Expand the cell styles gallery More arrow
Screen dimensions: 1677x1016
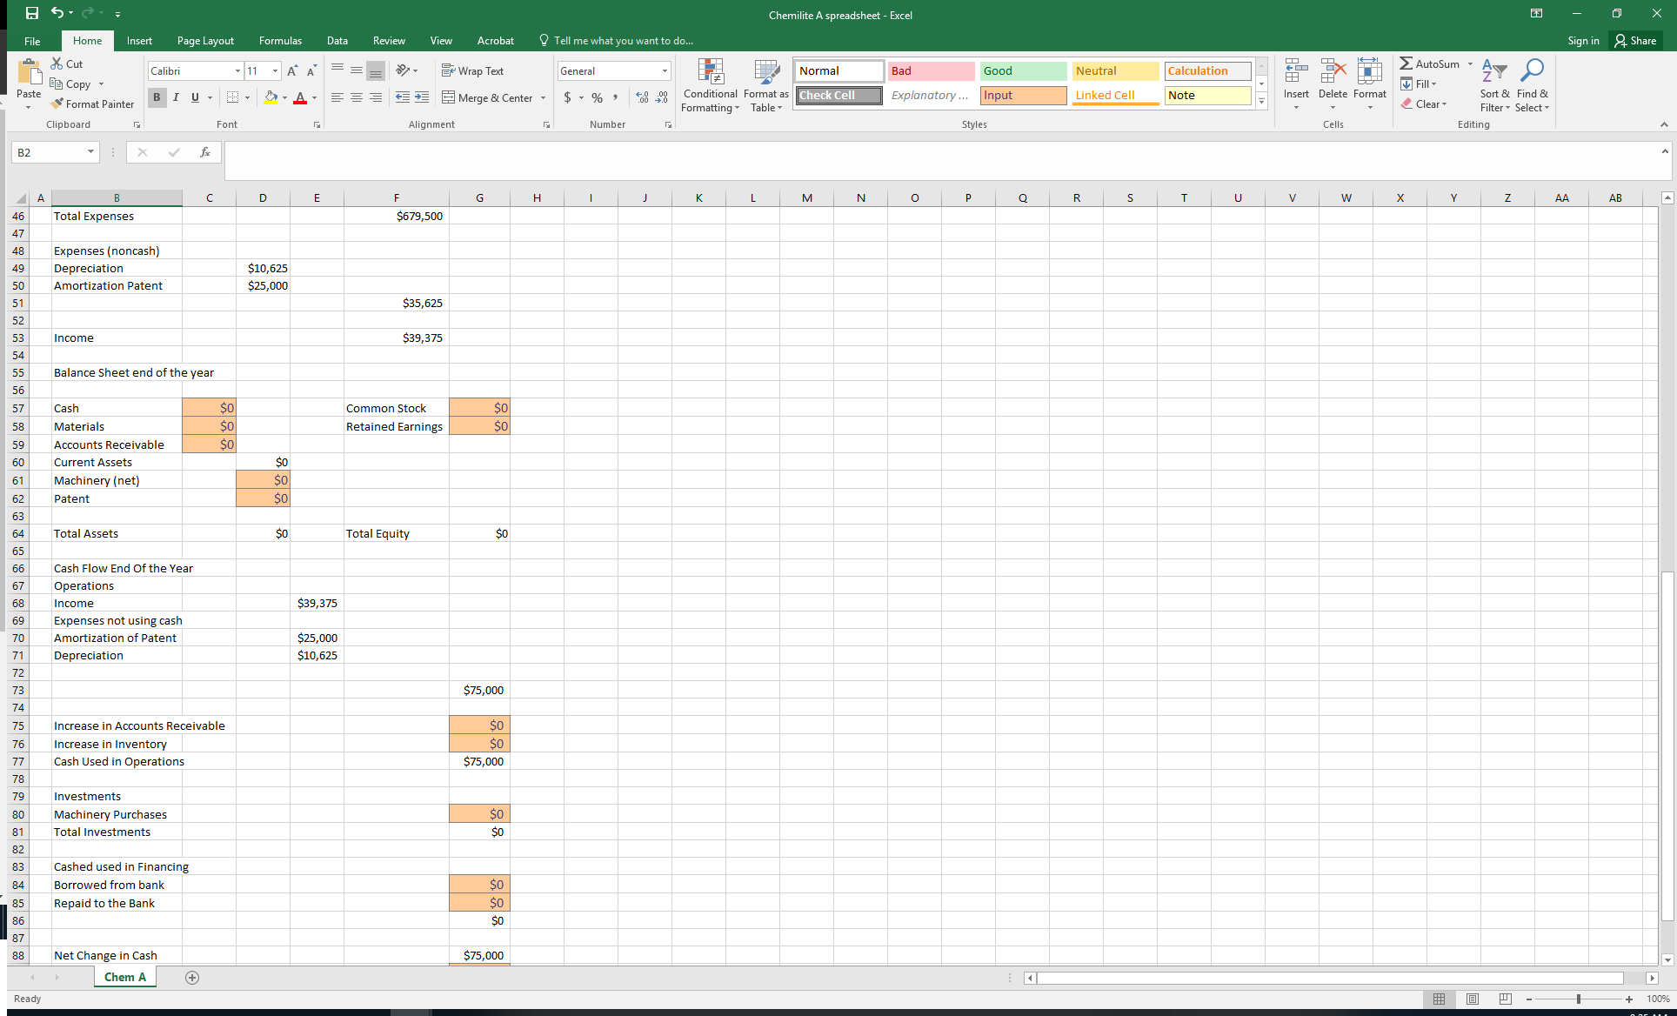coord(1261,102)
